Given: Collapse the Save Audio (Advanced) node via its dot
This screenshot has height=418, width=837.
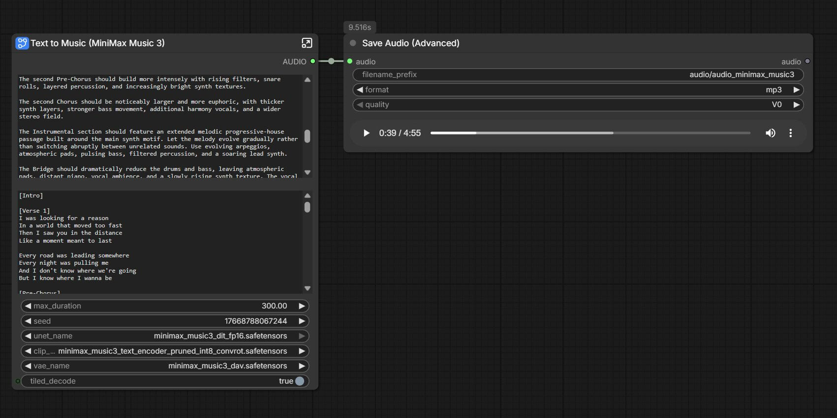Looking at the screenshot, I should [x=353, y=43].
